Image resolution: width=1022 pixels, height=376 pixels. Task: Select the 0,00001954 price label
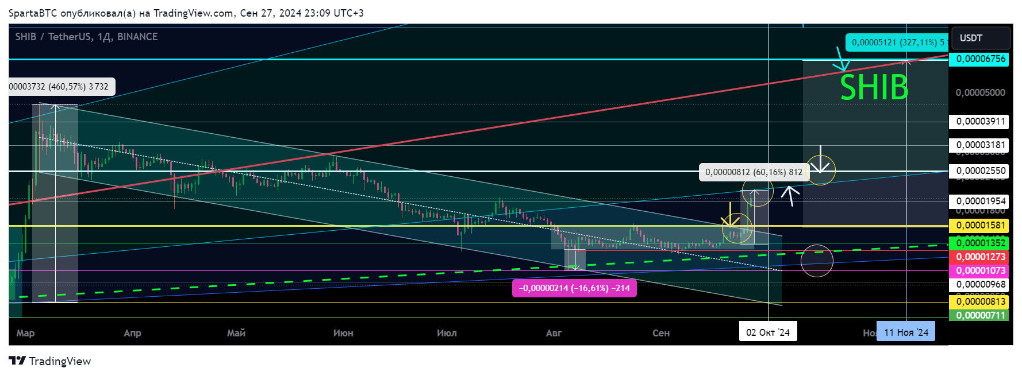[x=979, y=201]
